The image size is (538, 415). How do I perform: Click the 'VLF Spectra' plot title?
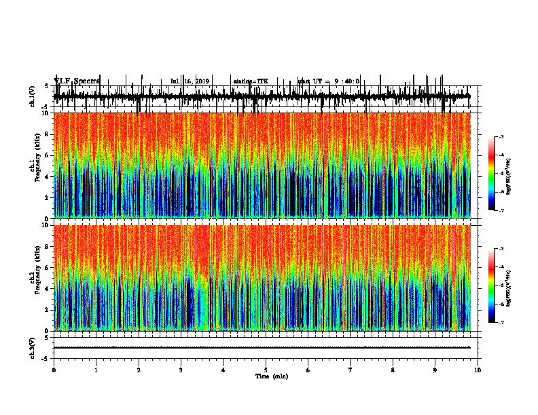point(77,81)
